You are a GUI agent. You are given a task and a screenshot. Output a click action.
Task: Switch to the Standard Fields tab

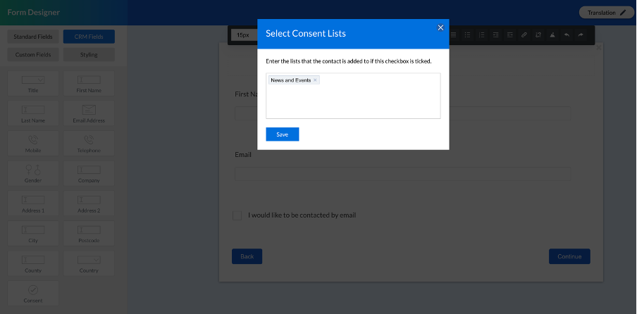pyautogui.click(x=33, y=36)
